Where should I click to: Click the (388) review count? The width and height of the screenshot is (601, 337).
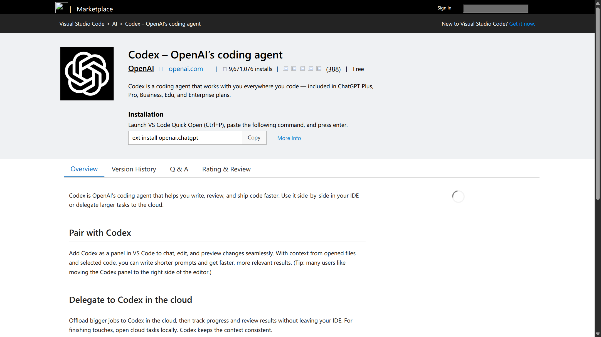tap(333, 69)
